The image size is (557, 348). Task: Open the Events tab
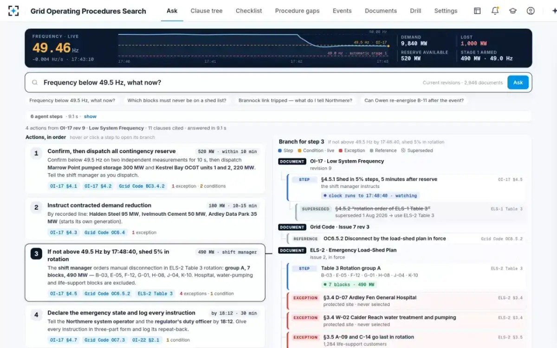342,11
